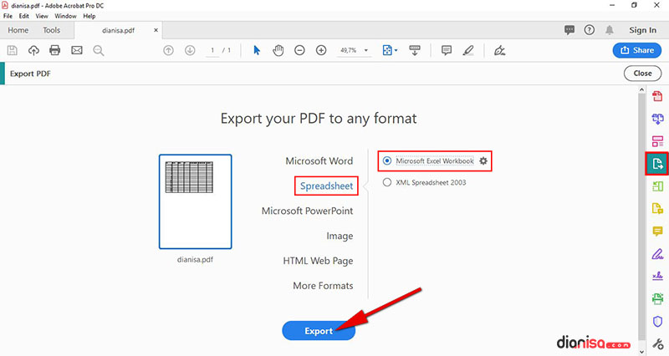Click the Save file icon

[13, 50]
